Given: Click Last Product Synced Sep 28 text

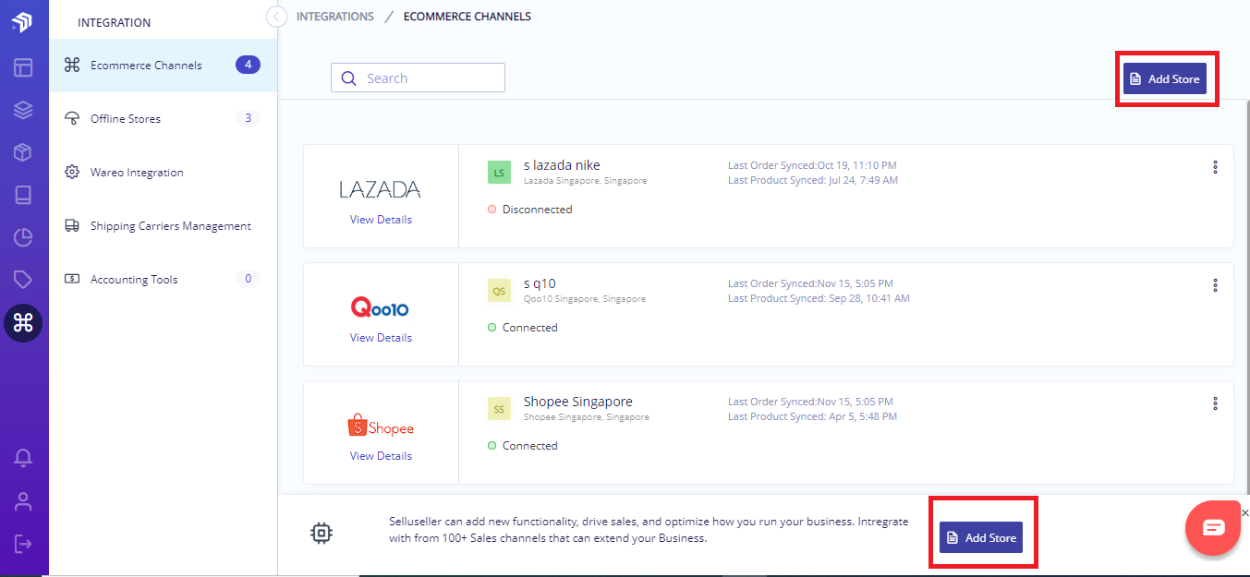Looking at the screenshot, I should point(819,298).
